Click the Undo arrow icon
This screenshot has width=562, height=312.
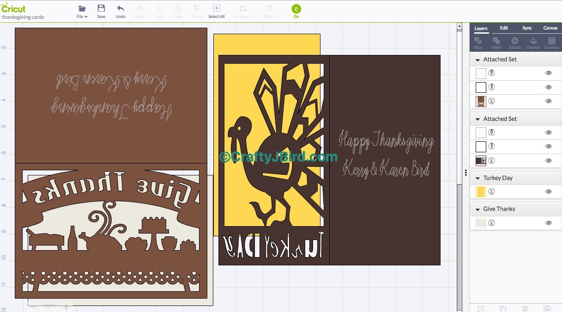[121, 9]
